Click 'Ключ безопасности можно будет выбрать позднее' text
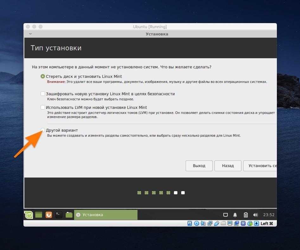This screenshot has width=300, height=250. pyautogui.click(x=91, y=99)
